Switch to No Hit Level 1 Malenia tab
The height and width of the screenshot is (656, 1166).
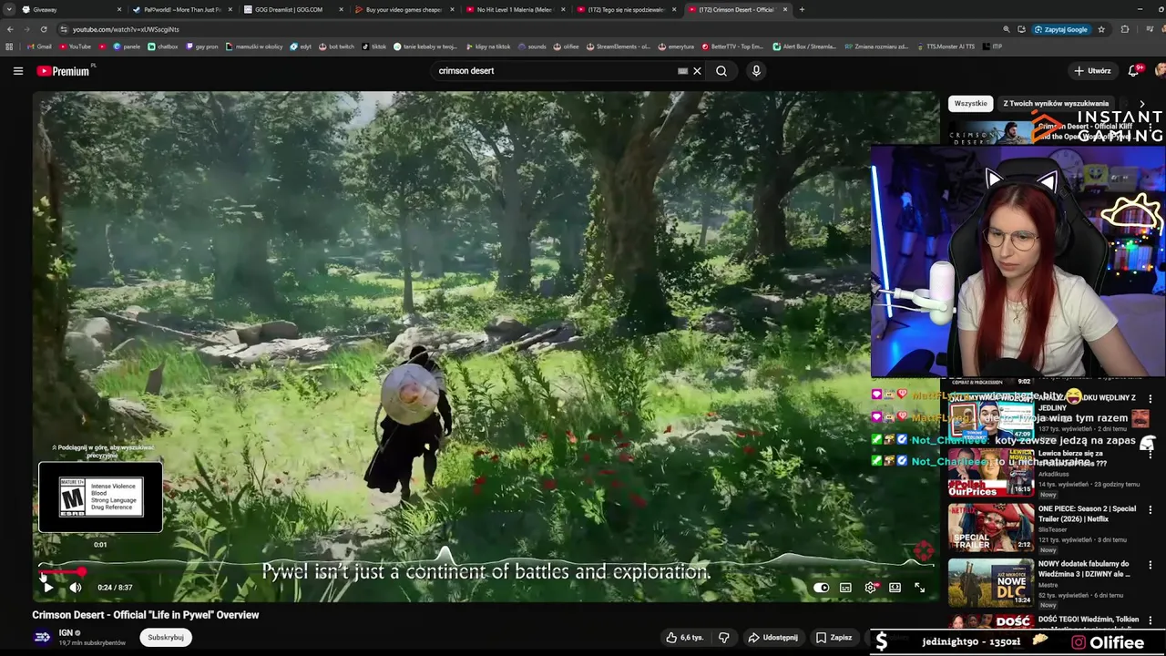pyautogui.click(x=514, y=9)
